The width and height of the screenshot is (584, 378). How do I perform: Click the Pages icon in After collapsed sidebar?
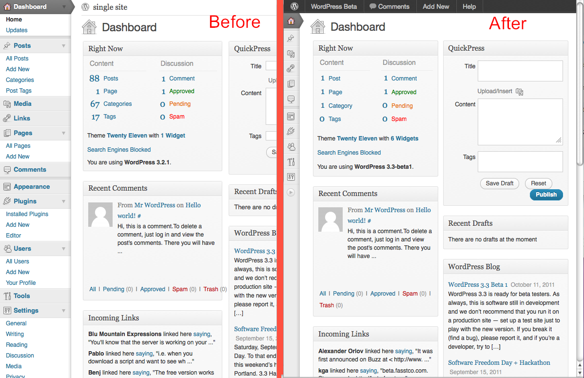click(x=291, y=83)
